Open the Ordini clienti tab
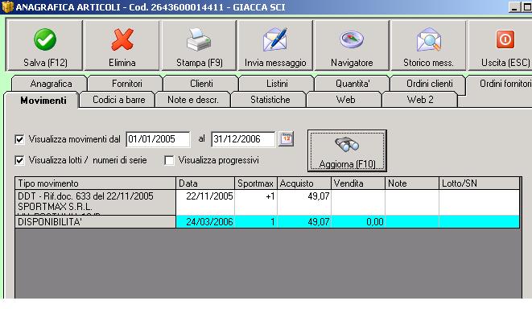The width and height of the screenshot is (532, 309). point(429,84)
